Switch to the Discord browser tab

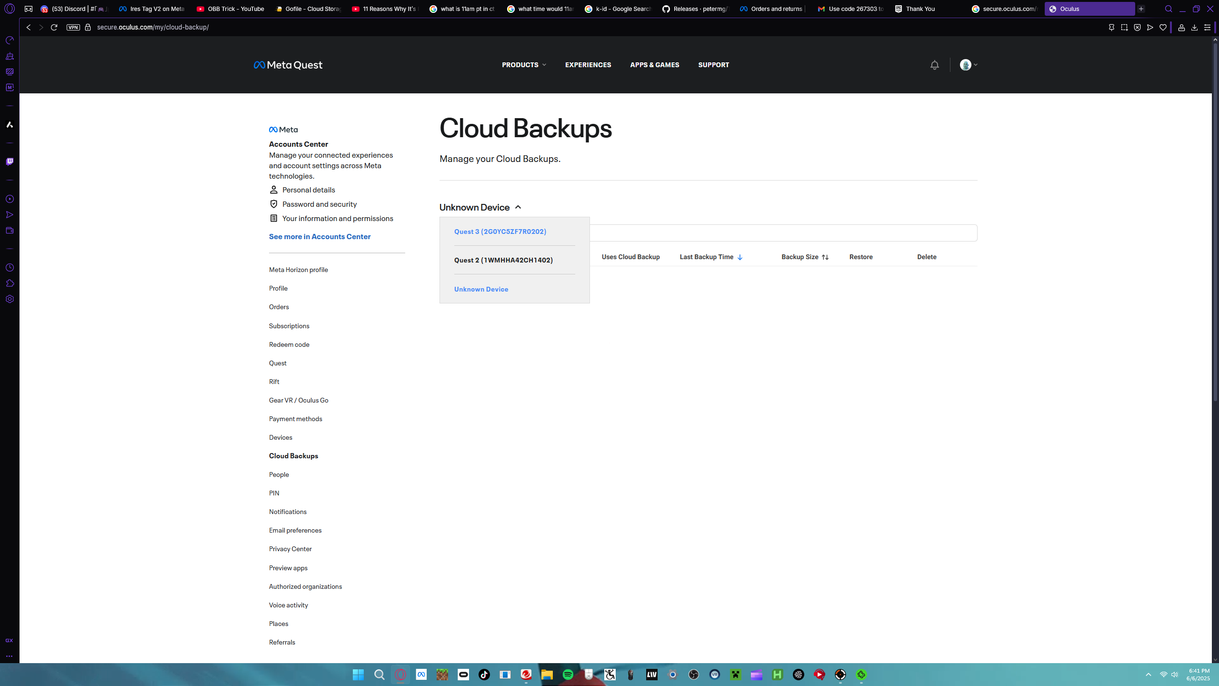point(75,9)
